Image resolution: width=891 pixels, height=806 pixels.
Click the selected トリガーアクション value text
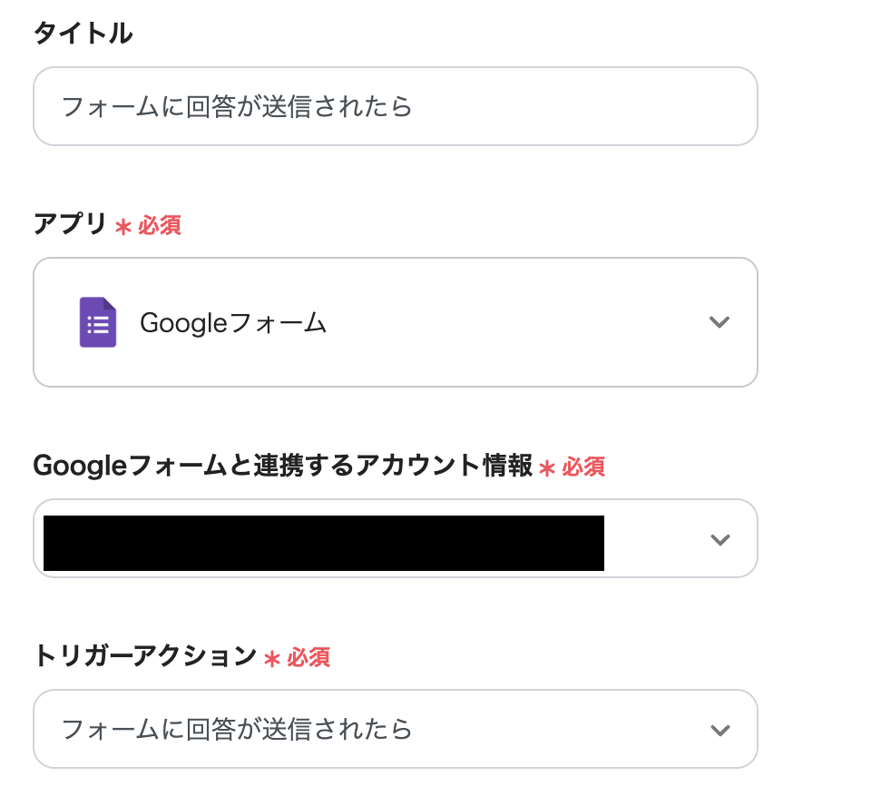click(x=237, y=729)
